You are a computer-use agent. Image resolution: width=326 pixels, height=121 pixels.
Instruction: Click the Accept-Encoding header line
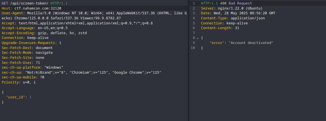[44, 33]
